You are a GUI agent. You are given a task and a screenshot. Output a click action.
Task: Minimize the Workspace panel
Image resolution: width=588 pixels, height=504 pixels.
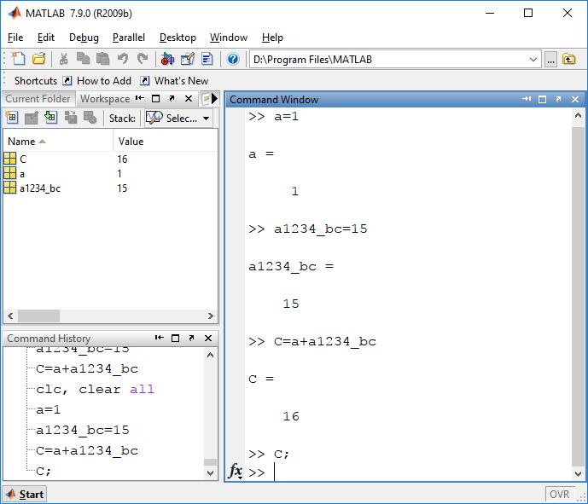(x=140, y=99)
